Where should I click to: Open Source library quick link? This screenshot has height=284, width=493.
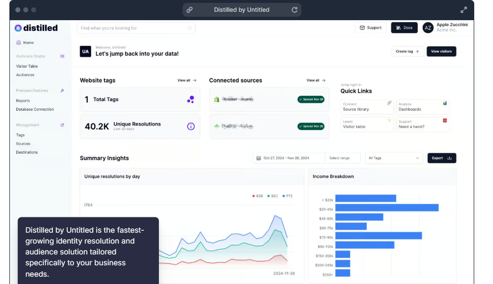367,107
